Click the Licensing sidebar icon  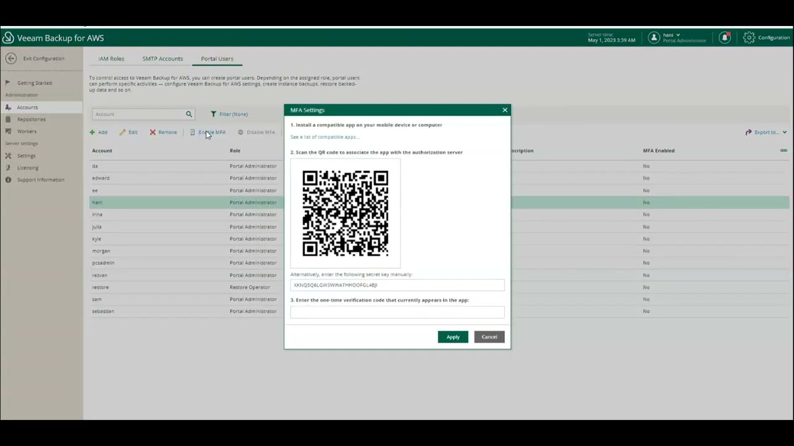coord(8,167)
